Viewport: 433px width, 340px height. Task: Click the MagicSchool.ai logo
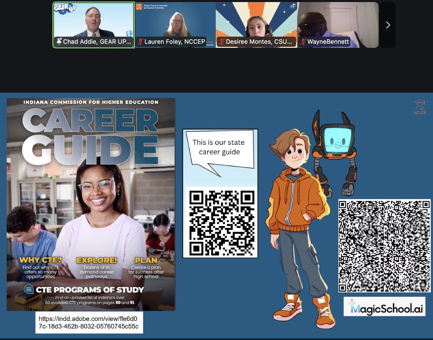385,306
